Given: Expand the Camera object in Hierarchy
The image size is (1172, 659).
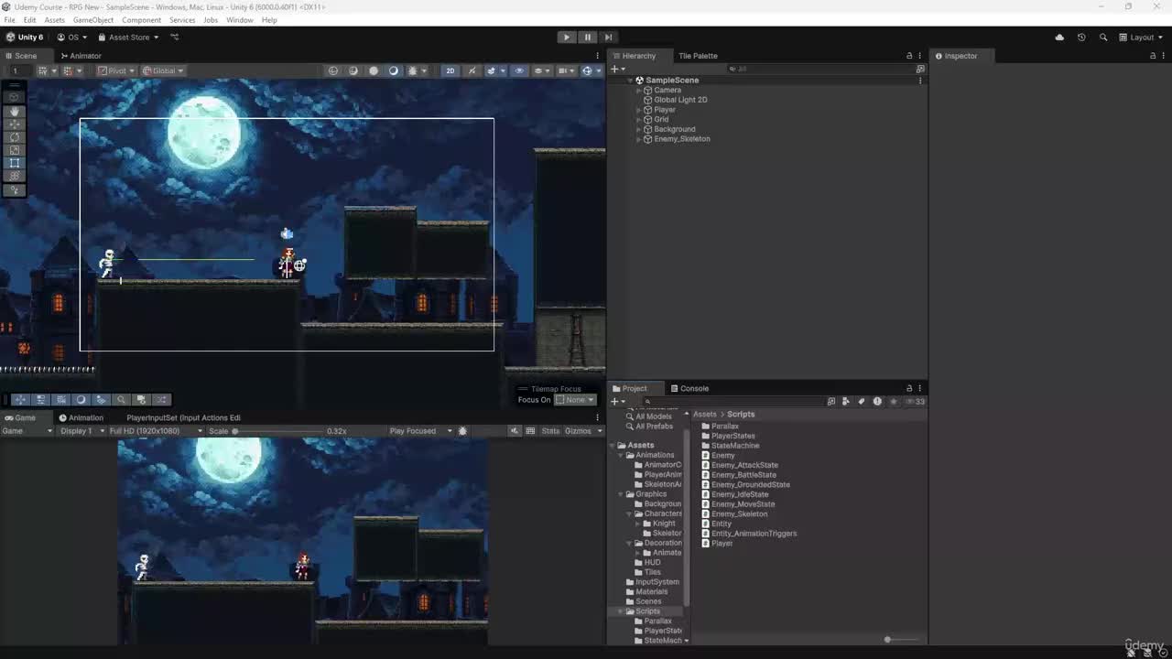Looking at the screenshot, I should coord(638,91).
